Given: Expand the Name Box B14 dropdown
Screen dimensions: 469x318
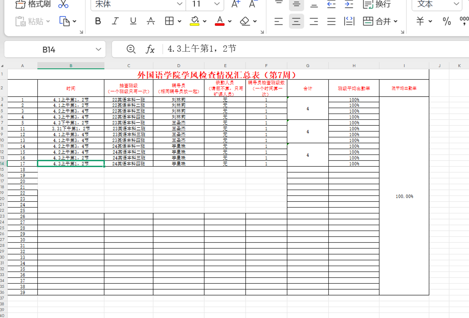Looking at the screenshot, I should [98, 49].
